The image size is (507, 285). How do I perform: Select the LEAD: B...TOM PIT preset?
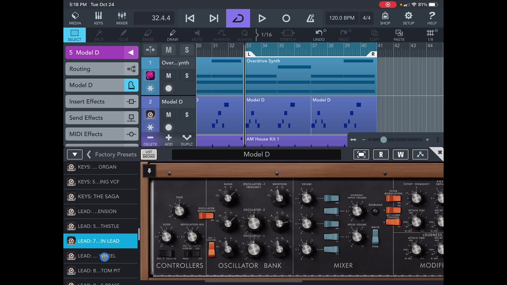tap(101, 271)
